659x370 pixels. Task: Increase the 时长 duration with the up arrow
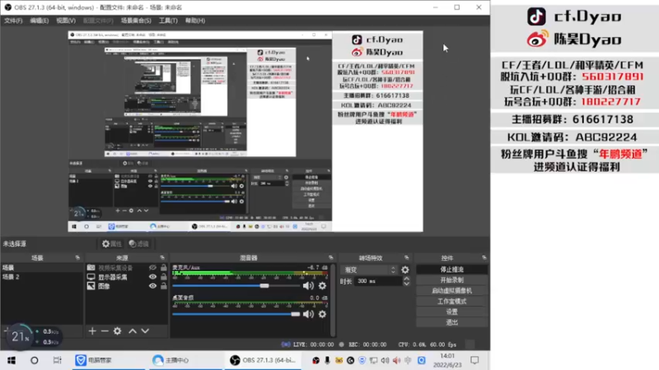(406, 279)
